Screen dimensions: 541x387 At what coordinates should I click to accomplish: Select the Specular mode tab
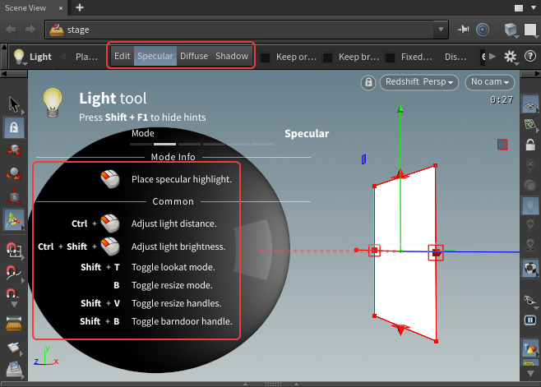[155, 56]
